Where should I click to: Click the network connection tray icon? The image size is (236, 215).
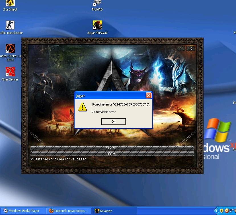[232, 211]
